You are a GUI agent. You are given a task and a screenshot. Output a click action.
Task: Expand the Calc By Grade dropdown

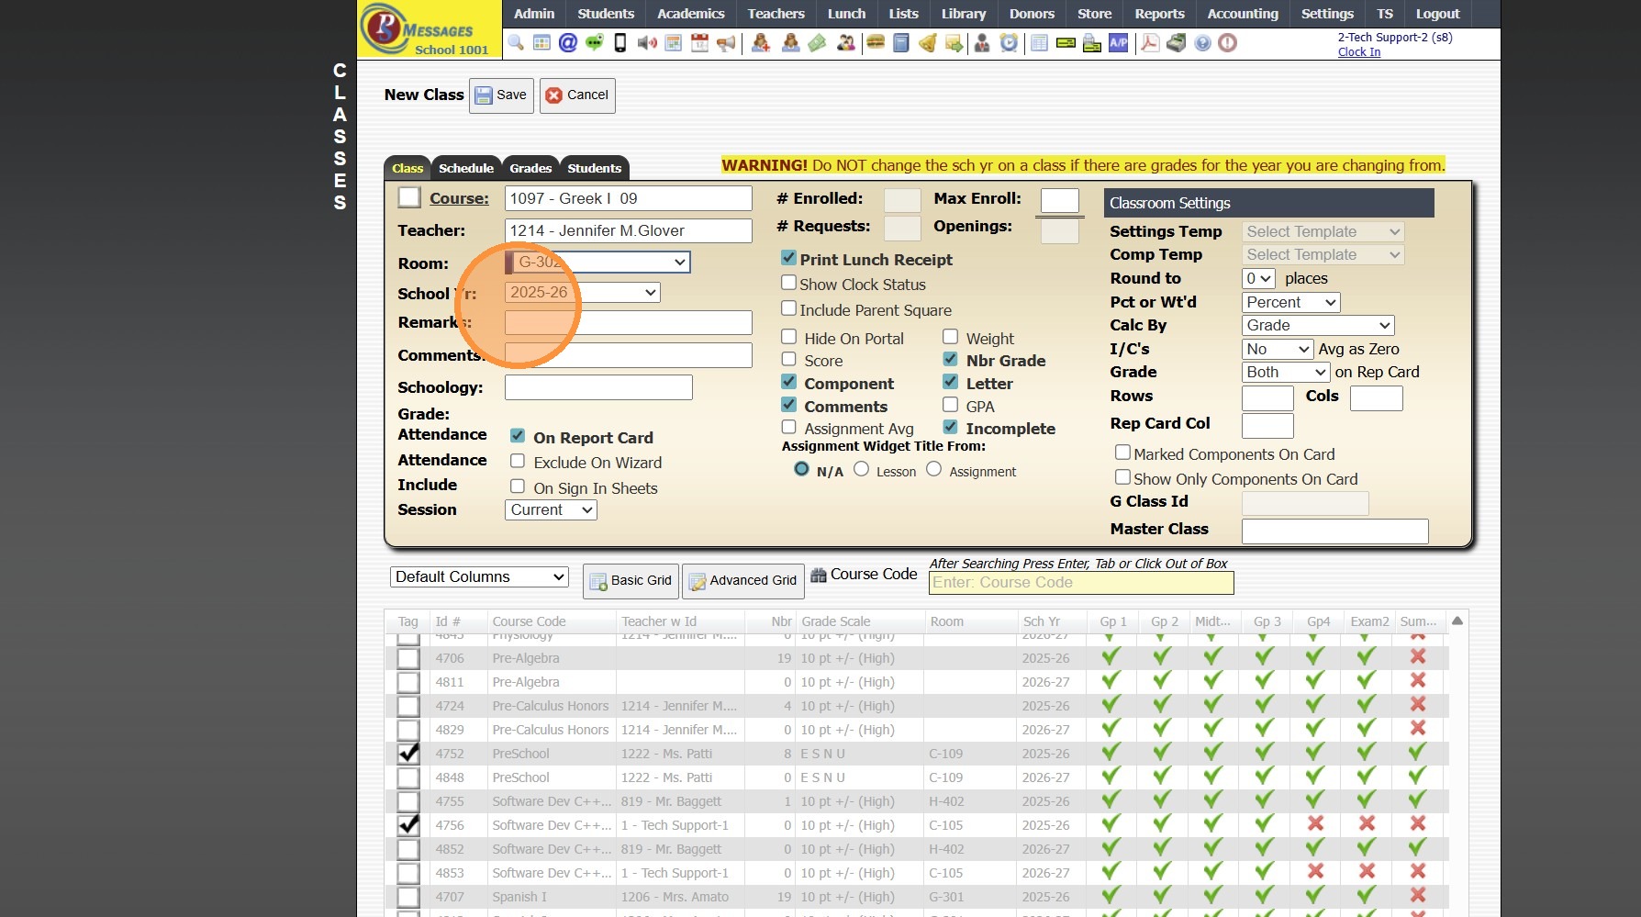[x=1317, y=326]
